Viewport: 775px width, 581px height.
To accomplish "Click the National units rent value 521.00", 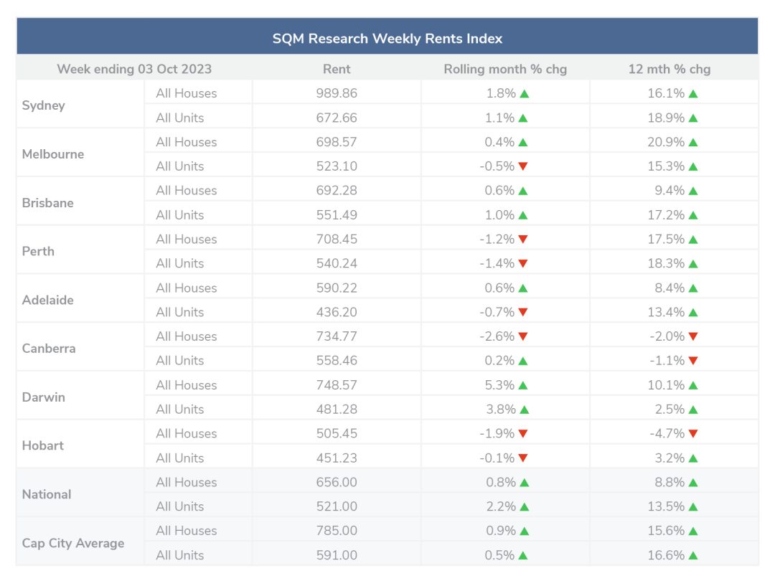I will coord(337,507).
